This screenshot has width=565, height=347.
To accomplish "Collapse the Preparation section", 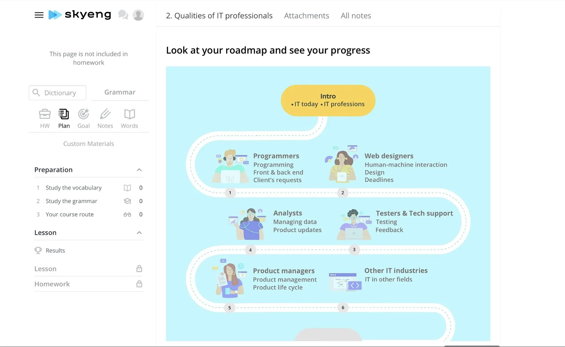I will 139,169.
